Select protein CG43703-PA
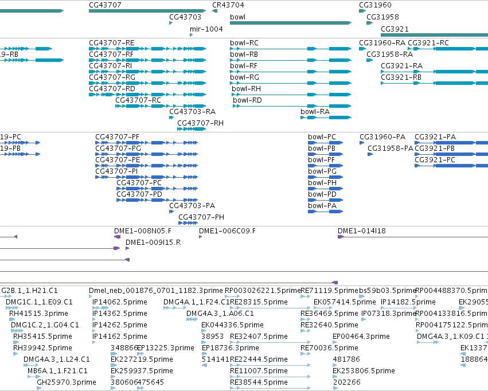Screen dimensions: 488x391 click(192, 206)
